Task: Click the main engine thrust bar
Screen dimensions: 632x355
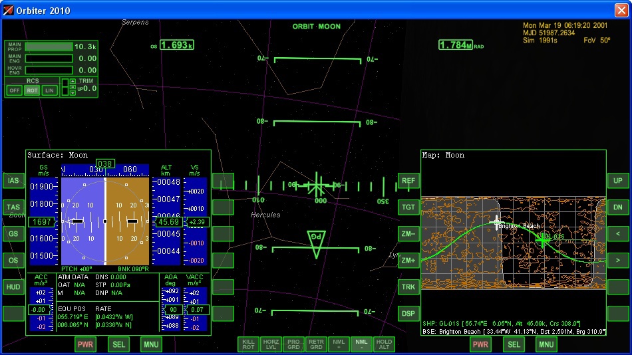Action: tap(49, 59)
